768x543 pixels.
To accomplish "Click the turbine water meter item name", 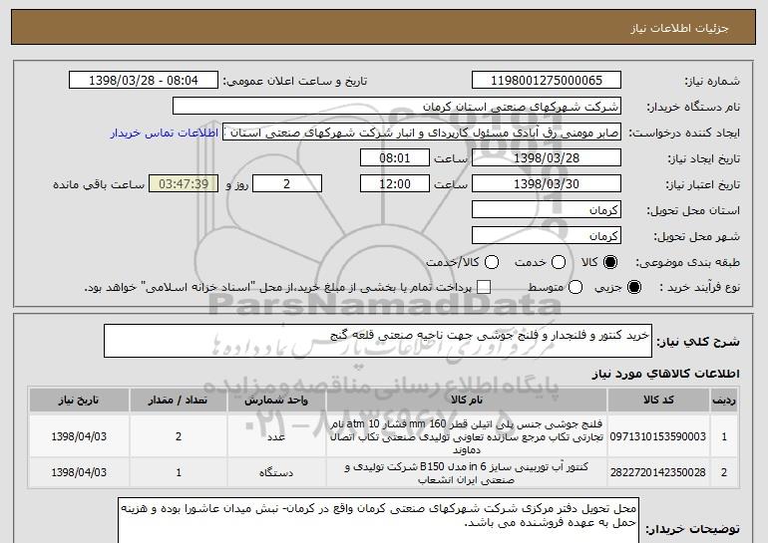I will point(467,472).
